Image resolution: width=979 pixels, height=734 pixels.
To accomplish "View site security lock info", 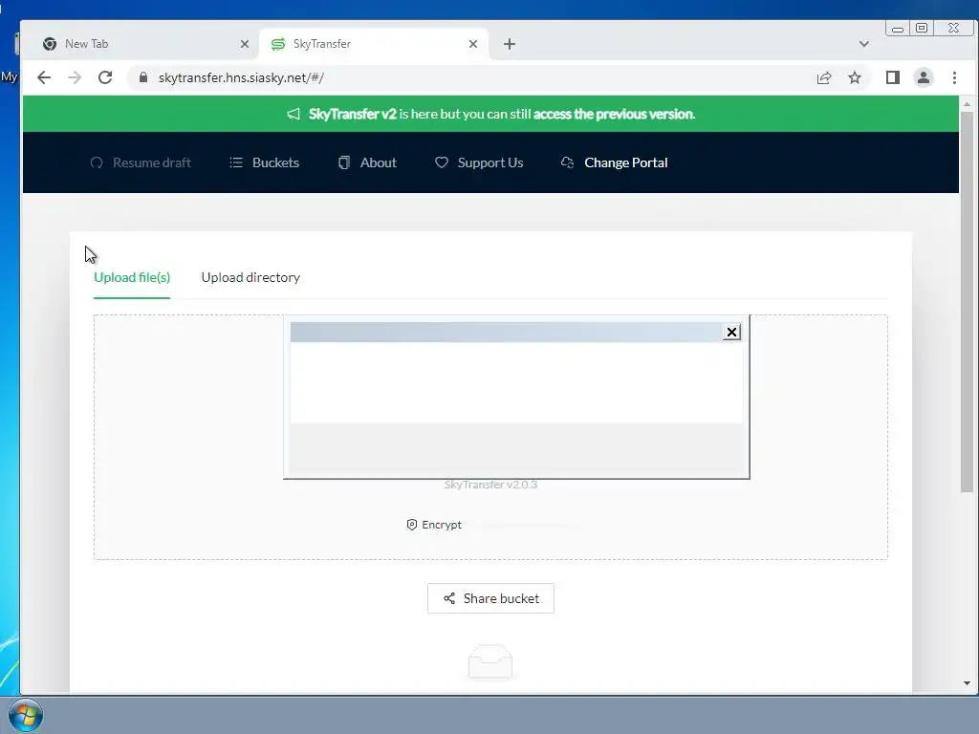I will coord(143,77).
